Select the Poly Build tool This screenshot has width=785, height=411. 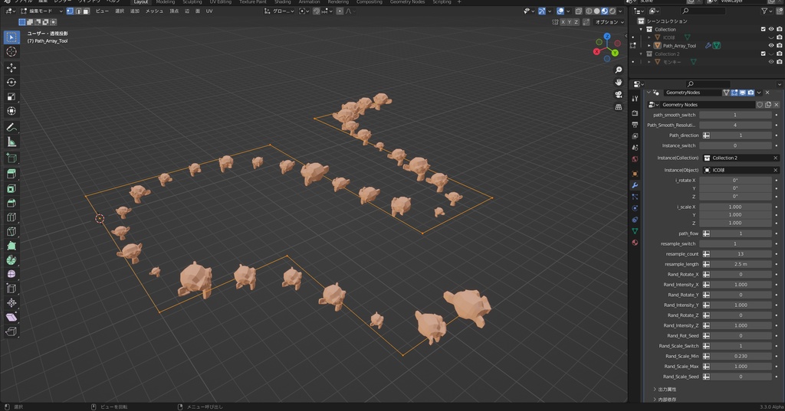pyautogui.click(x=11, y=246)
